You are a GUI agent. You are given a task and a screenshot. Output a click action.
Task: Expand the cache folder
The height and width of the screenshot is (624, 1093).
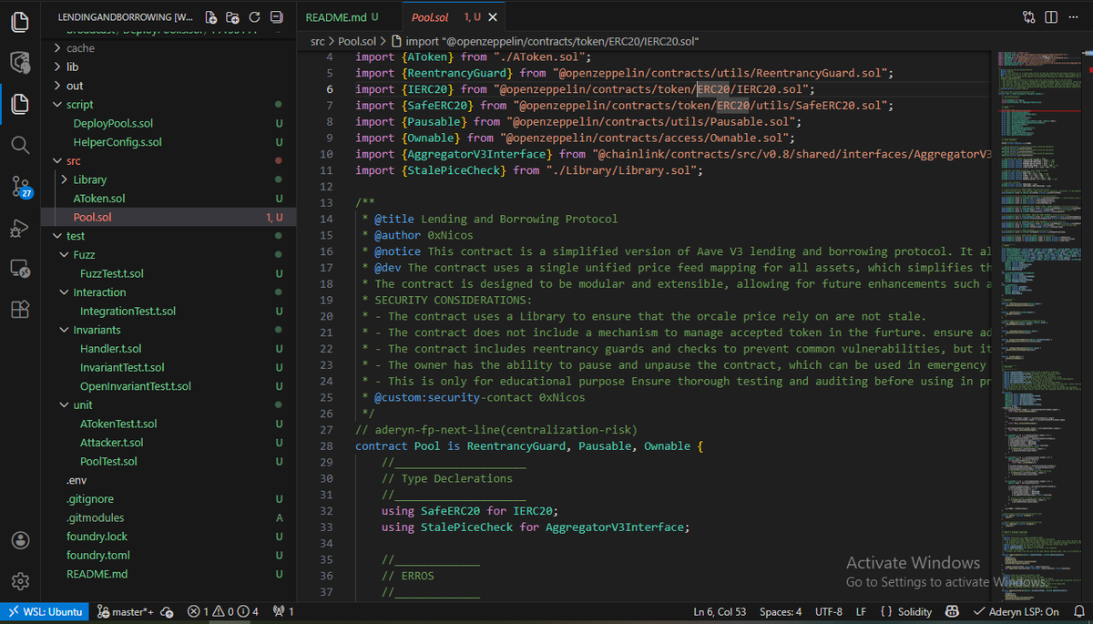pyautogui.click(x=80, y=48)
